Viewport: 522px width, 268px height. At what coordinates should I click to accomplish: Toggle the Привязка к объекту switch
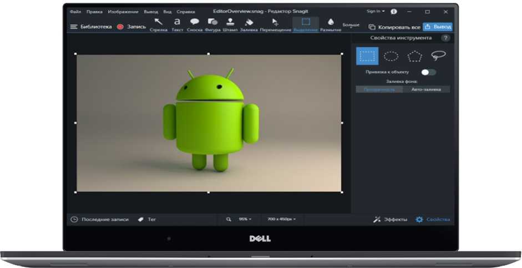428,72
